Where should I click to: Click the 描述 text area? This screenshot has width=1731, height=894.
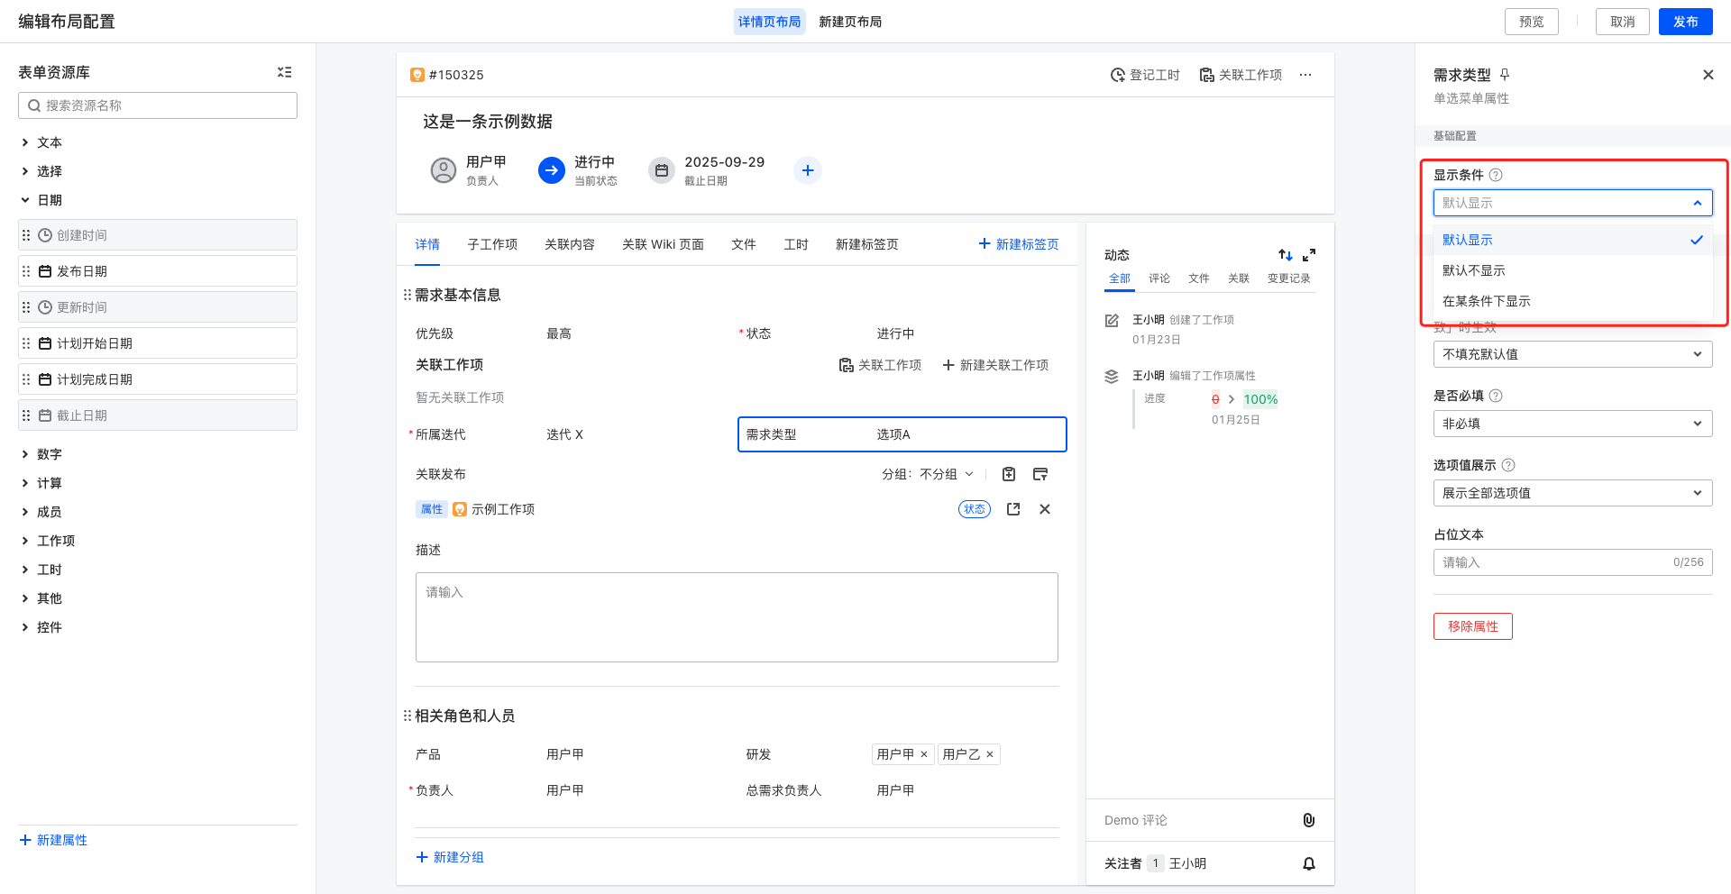[737, 617]
